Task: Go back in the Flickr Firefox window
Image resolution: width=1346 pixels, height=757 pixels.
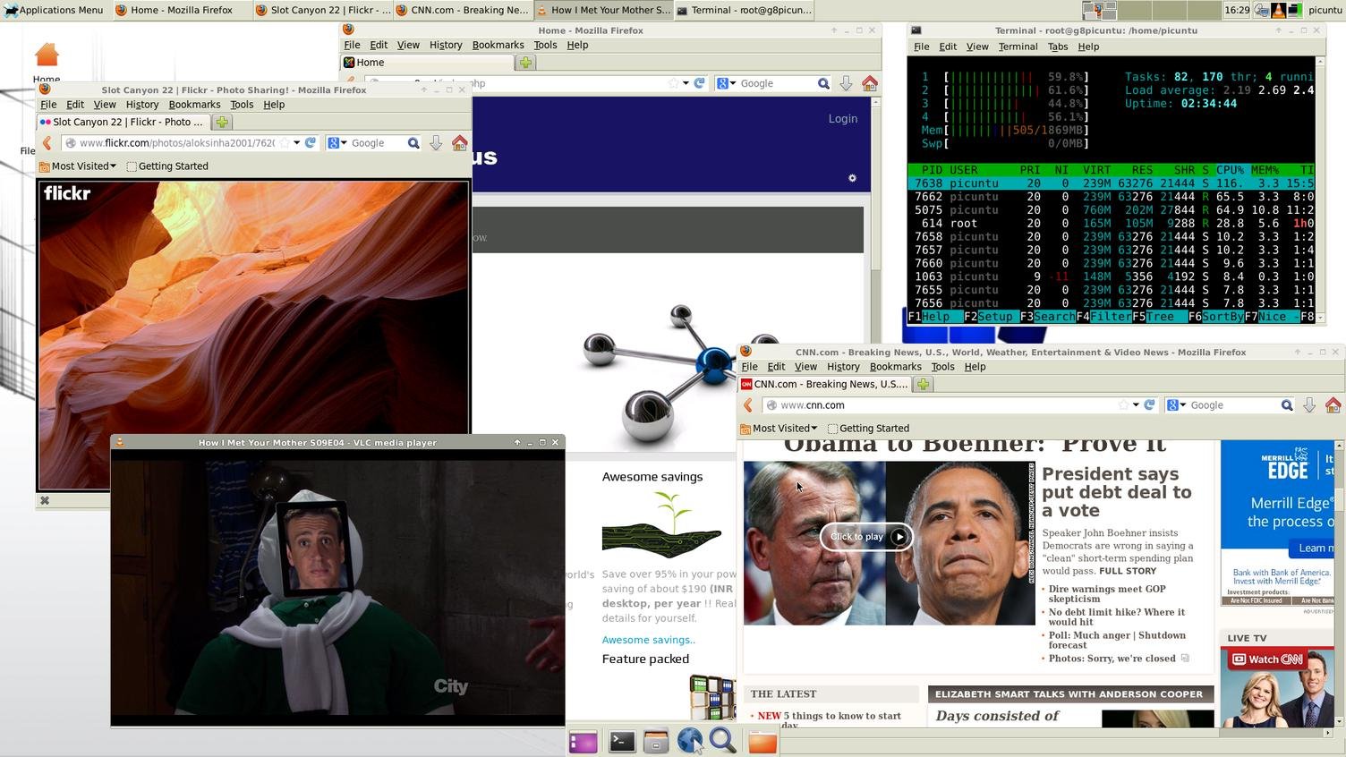Action: pos(47,143)
